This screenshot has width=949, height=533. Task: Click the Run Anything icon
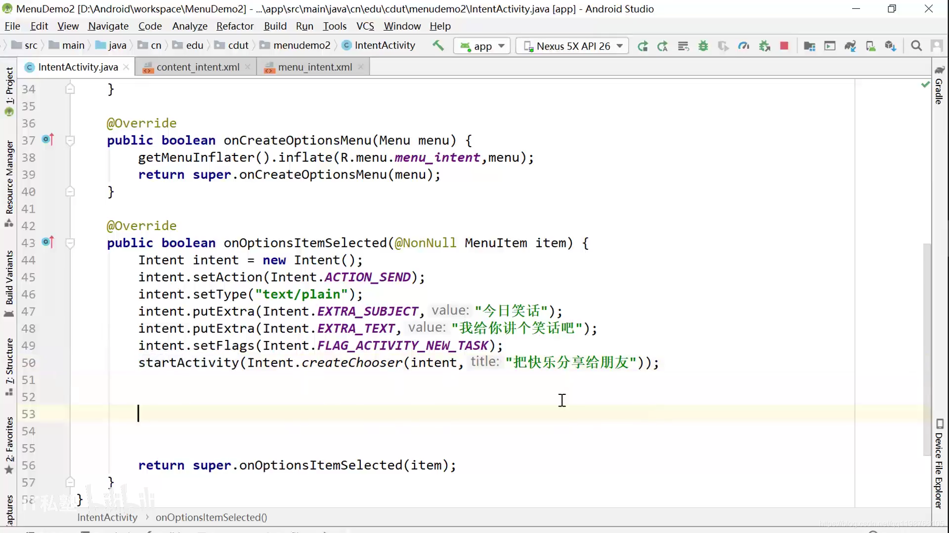tap(830, 46)
